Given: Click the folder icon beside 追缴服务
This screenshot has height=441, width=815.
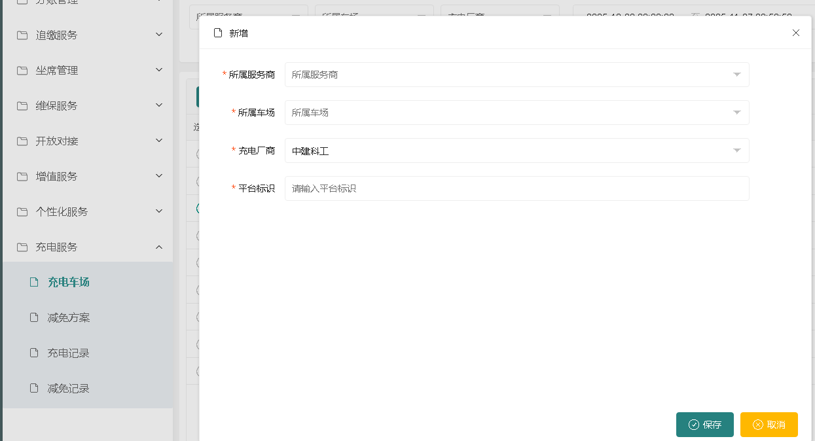Looking at the screenshot, I should (22, 35).
